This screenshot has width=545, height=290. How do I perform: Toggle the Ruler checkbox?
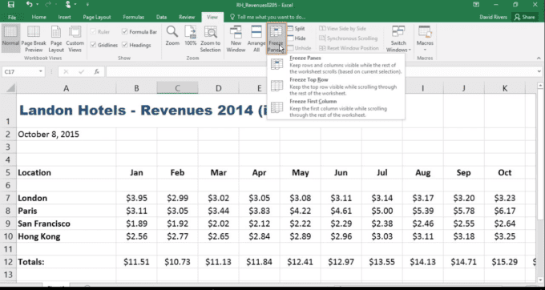click(100, 31)
